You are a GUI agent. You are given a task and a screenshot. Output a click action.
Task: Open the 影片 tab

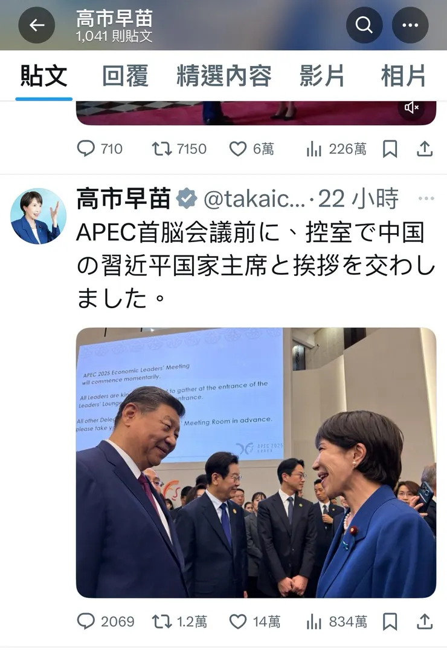[x=321, y=76]
